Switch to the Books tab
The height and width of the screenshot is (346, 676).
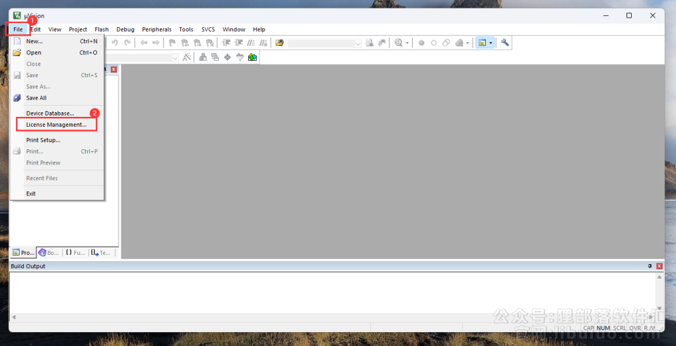(49, 252)
